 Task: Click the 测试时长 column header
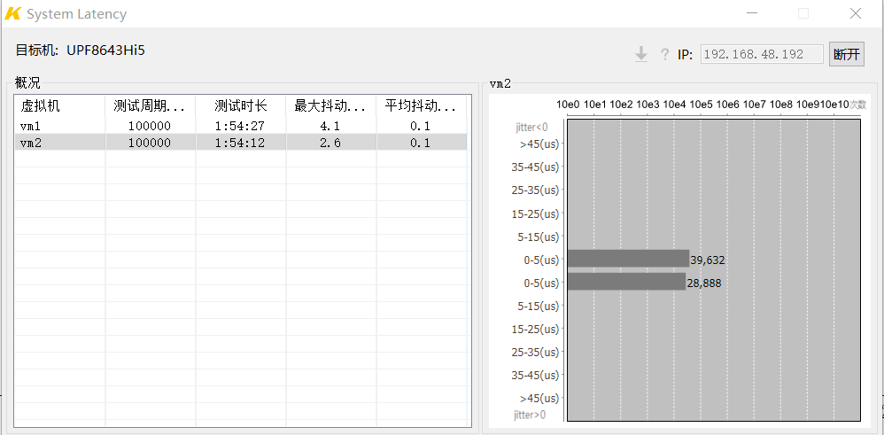click(x=240, y=106)
